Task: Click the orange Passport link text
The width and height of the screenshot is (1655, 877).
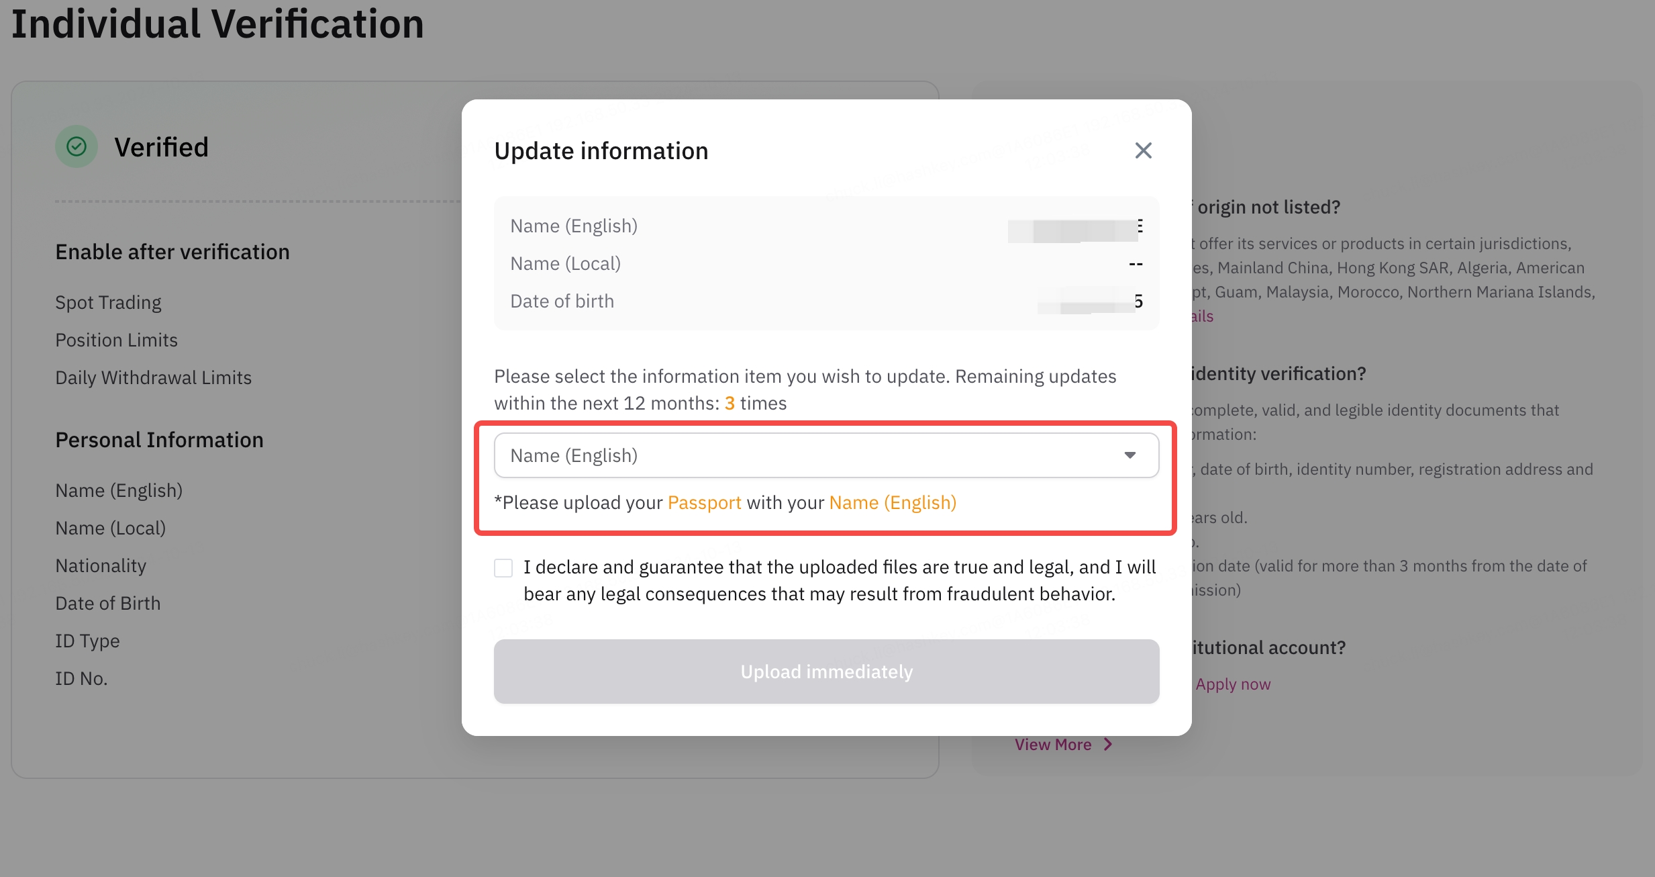Action: coord(704,502)
